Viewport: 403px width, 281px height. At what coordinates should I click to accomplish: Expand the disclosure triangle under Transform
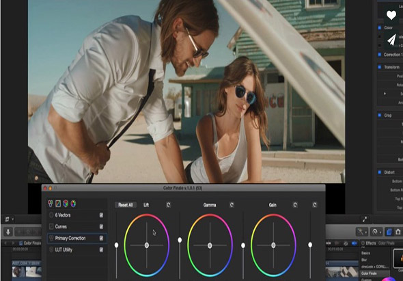(x=385, y=94)
